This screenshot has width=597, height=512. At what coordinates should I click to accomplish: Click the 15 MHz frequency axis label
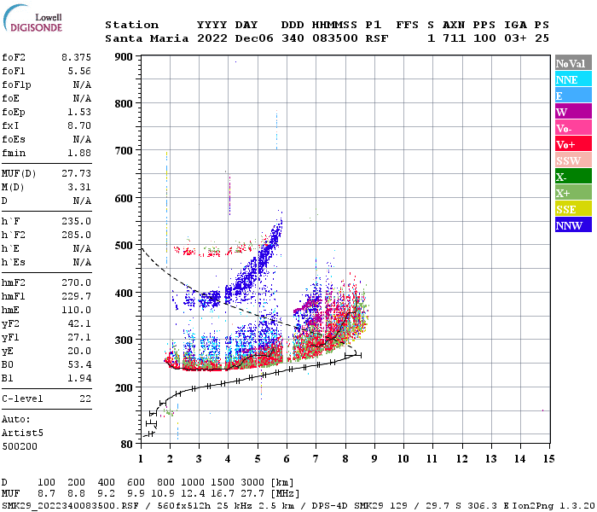[x=548, y=459]
